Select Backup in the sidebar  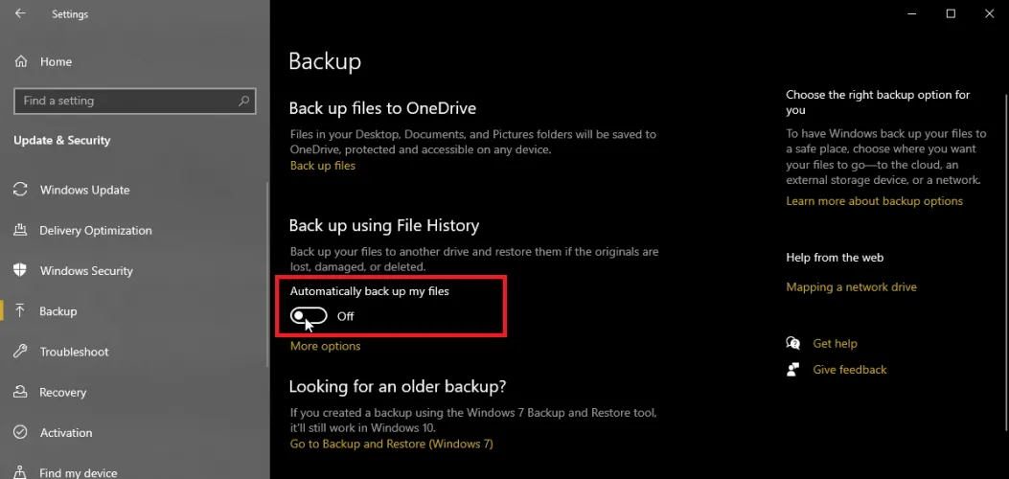click(57, 311)
